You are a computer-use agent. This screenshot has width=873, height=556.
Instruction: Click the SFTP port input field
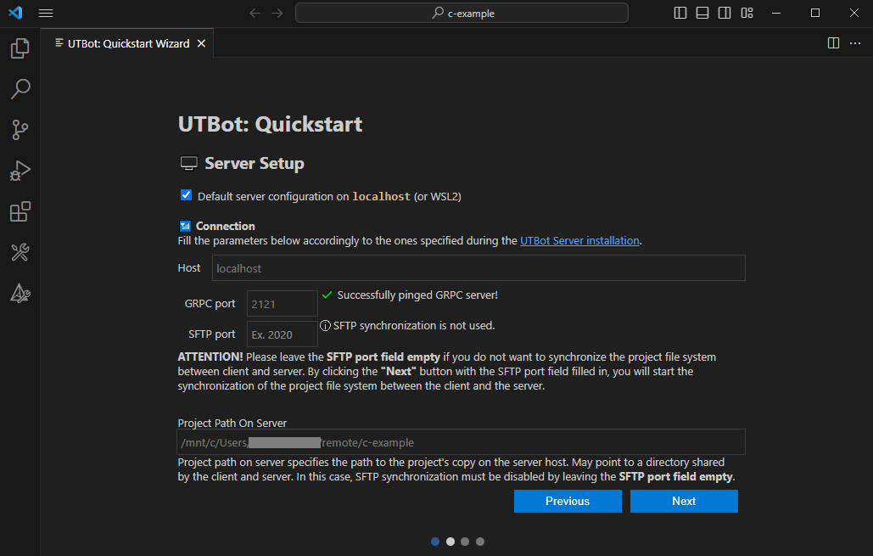[282, 334]
